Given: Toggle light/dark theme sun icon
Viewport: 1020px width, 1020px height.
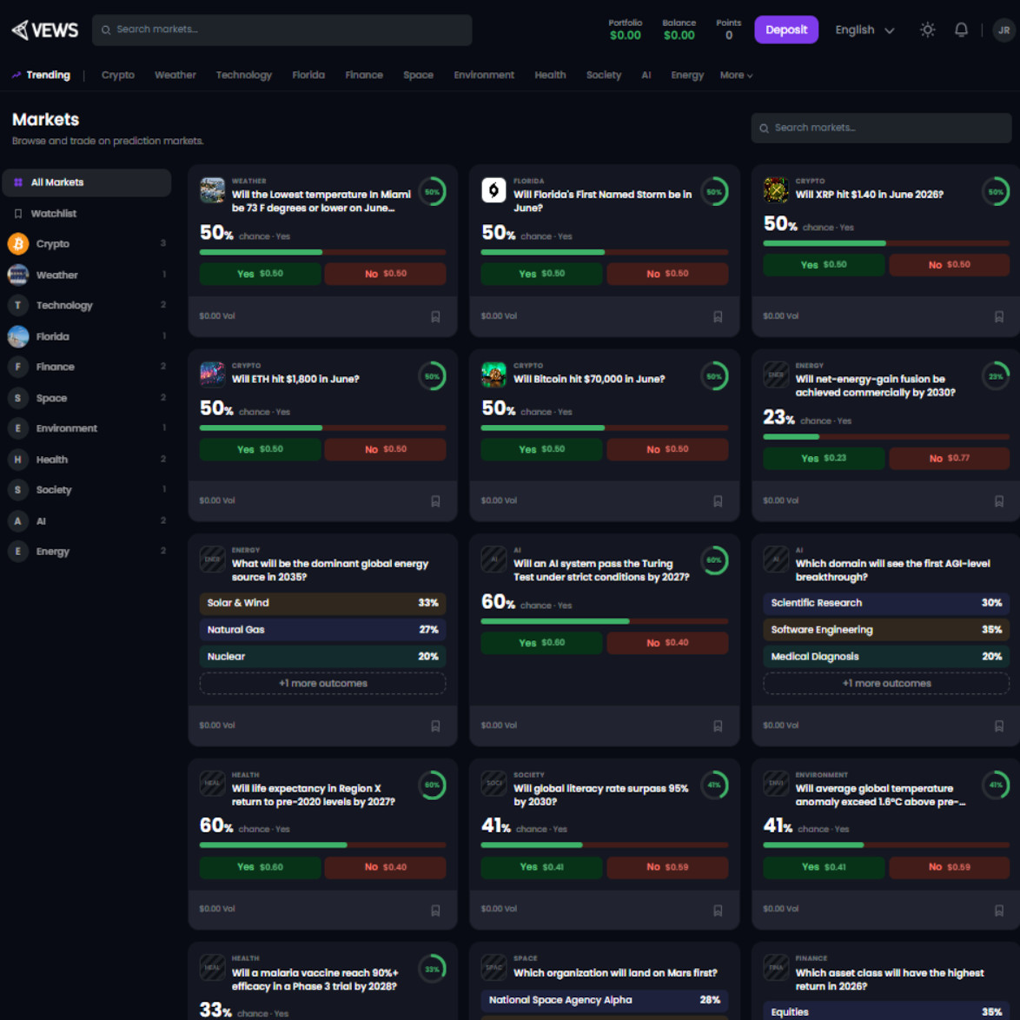Looking at the screenshot, I should tap(927, 30).
